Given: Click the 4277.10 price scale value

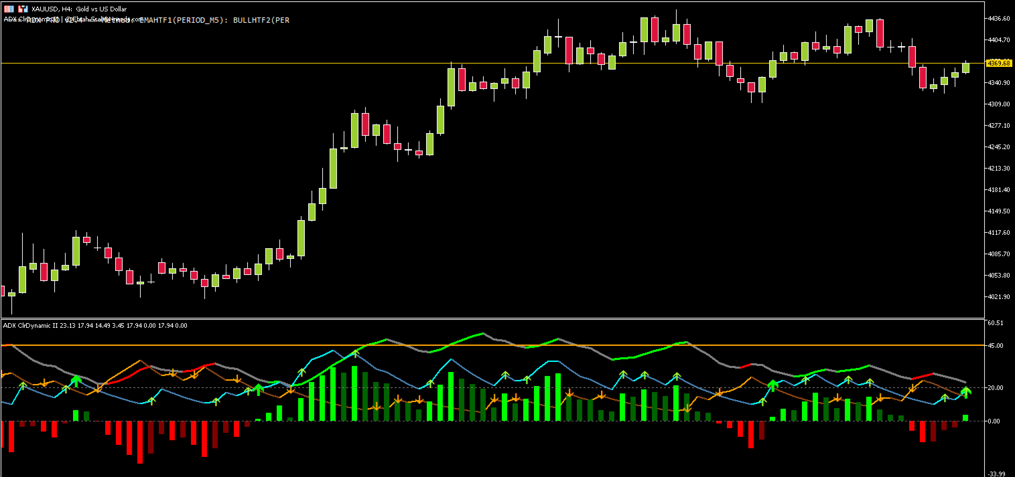Looking at the screenshot, I should click(x=998, y=126).
